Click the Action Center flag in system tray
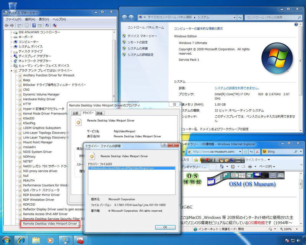The image size is (306, 245). tap(287, 240)
